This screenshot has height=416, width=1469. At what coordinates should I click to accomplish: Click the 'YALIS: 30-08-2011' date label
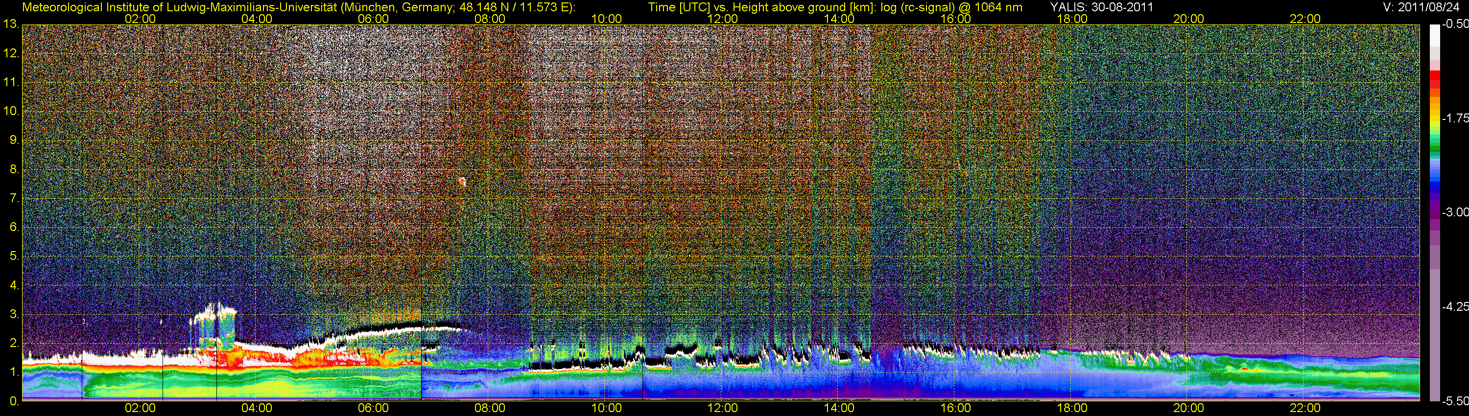point(1102,7)
